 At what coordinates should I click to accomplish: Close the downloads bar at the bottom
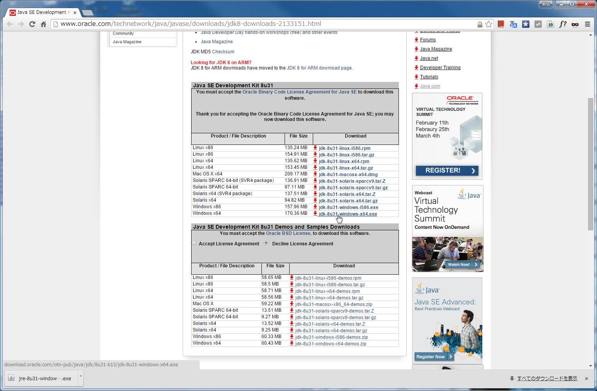(586, 379)
